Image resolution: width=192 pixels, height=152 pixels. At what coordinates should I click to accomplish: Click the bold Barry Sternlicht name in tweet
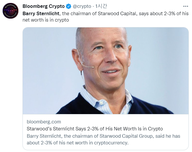[x=41, y=14]
